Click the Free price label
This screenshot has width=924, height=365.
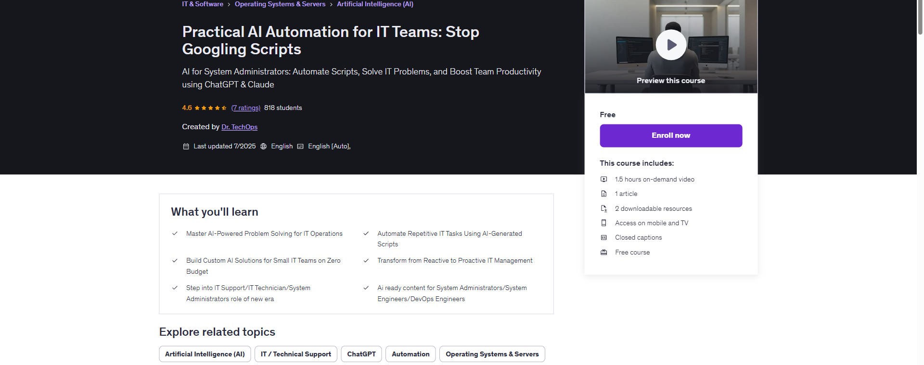607,115
